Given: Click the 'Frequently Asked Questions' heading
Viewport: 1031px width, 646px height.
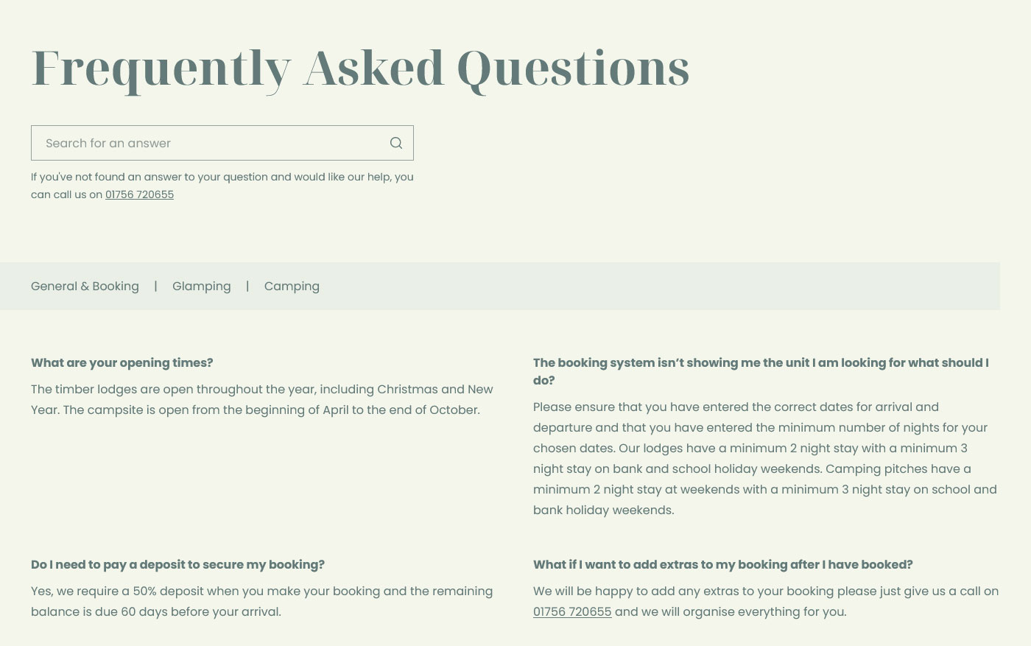Looking at the screenshot, I should pyautogui.click(x=360, y=69).
